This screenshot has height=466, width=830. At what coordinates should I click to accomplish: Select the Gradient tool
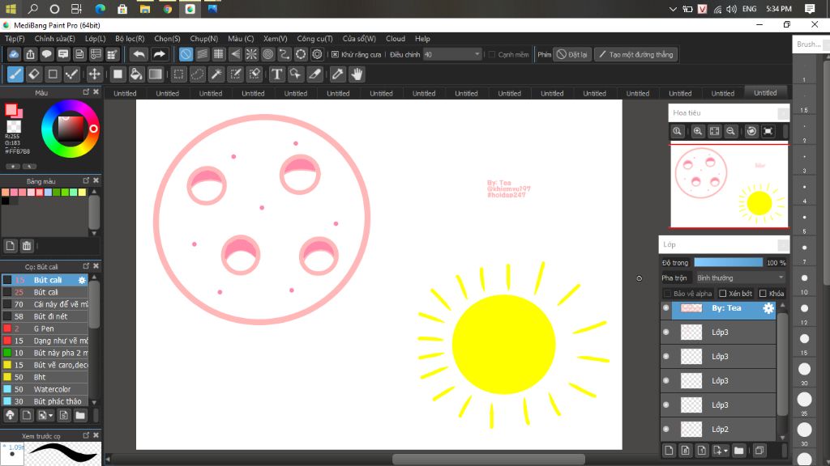(155, 74)
